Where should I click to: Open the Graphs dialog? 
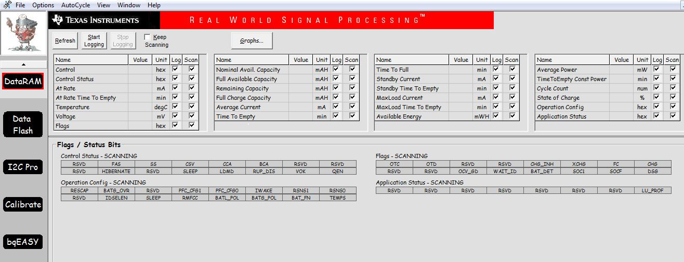click(252, 41)
